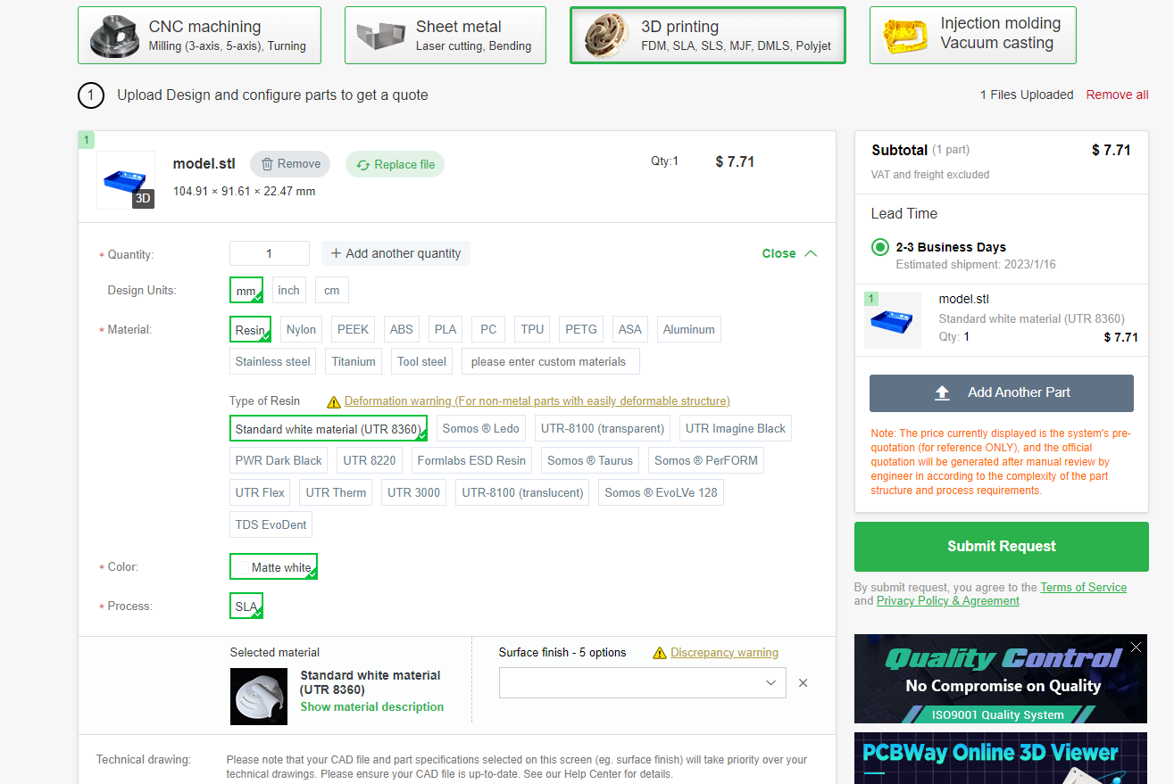Screen dimensions: 1174x784
Task: Click the trash icon in Remove button
Action: tap(267, 164)
